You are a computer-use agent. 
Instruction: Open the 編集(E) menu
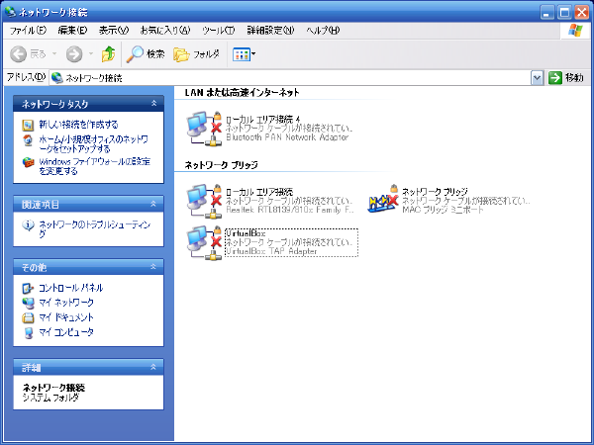coord(72,31)
